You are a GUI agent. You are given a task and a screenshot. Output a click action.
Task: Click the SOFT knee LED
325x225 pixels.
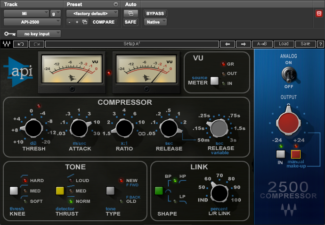coord(25,201)
